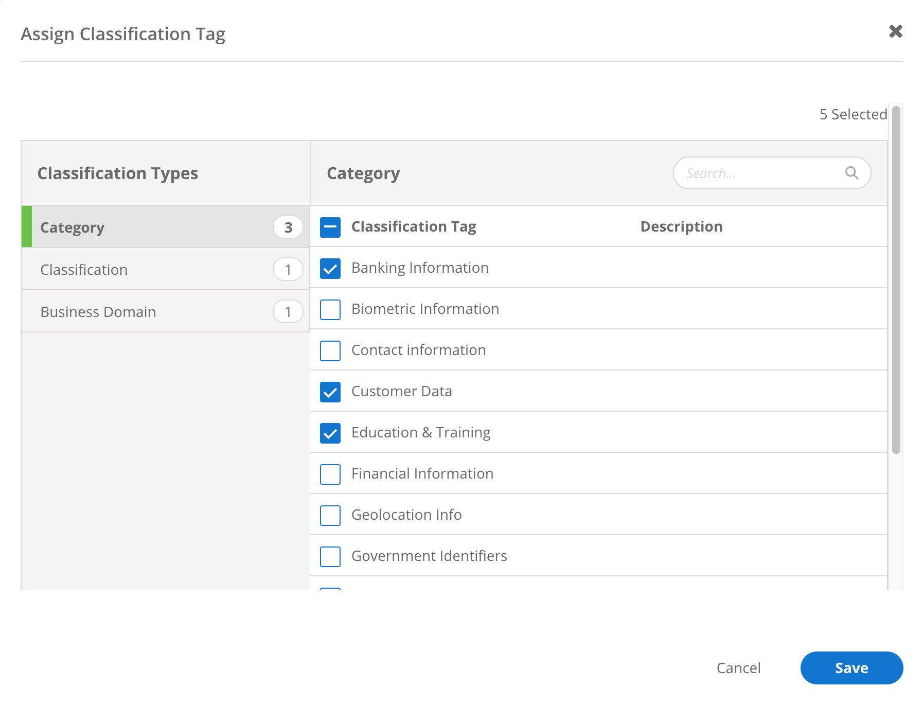Check the Geolocation Info checkbox

[x=330, y=515]
